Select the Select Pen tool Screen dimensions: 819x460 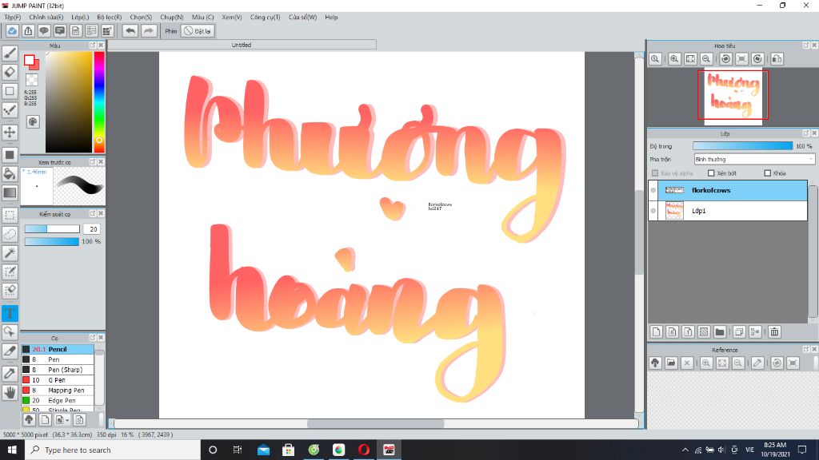tap(10, 272)
